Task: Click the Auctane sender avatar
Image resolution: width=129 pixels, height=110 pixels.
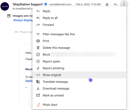Action: pyautogui.click(x=5, y=6)
